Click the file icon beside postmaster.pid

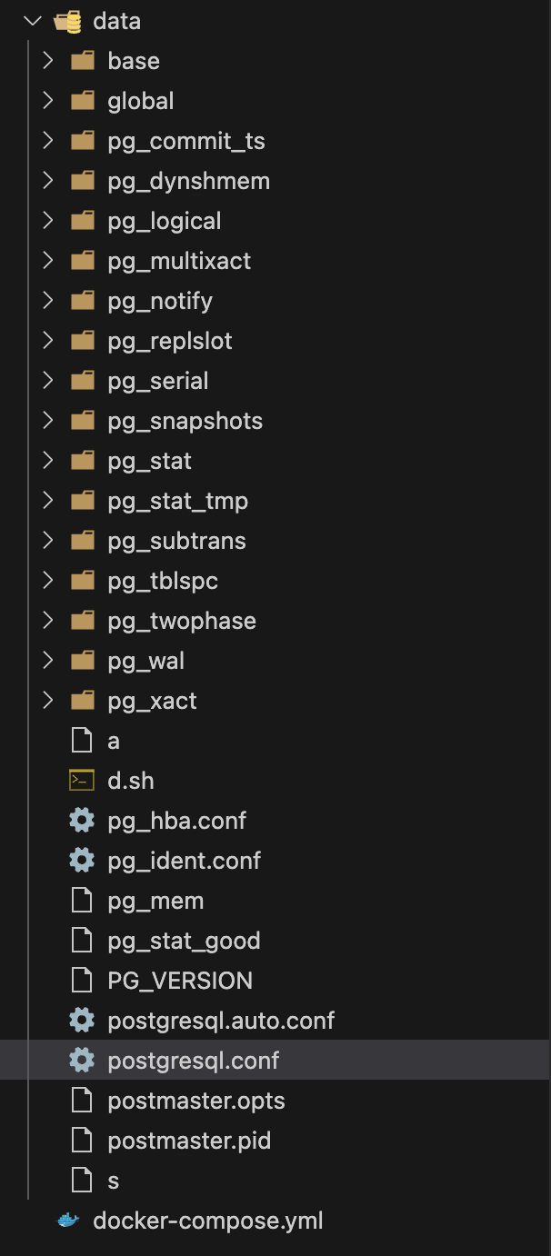(x=82, y=1141)
